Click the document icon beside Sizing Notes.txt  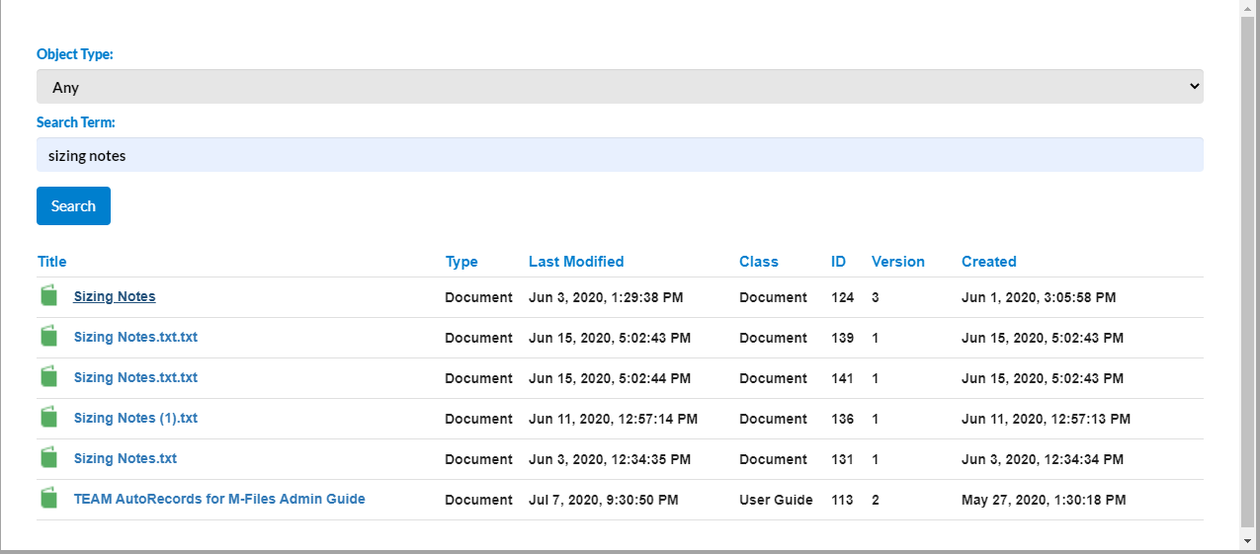(x=49, y=458)
